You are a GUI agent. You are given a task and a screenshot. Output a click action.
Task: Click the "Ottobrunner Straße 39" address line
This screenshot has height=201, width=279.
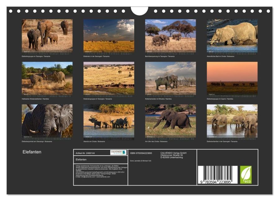tap(172, 155)
